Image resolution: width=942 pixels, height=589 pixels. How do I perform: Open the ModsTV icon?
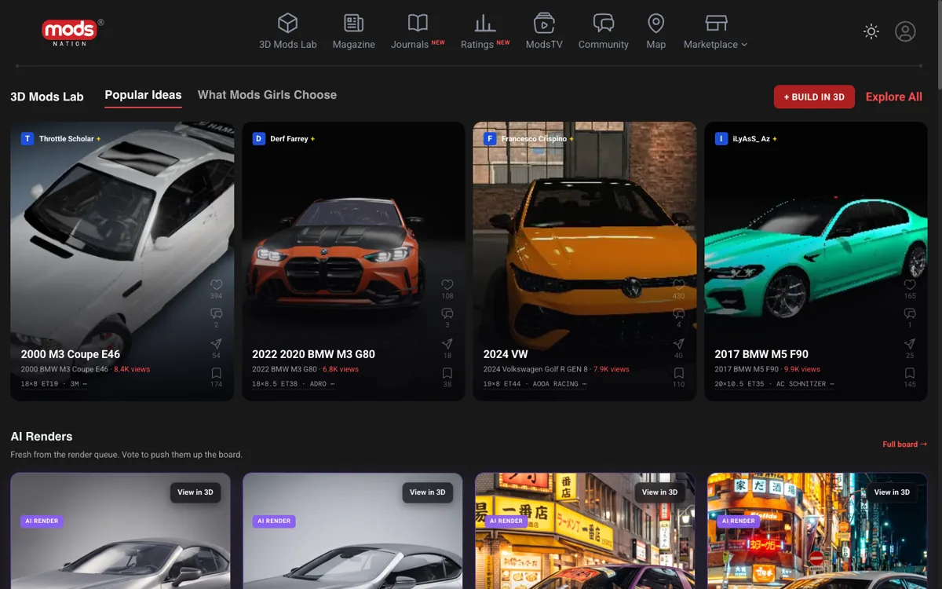click(544, 23)
